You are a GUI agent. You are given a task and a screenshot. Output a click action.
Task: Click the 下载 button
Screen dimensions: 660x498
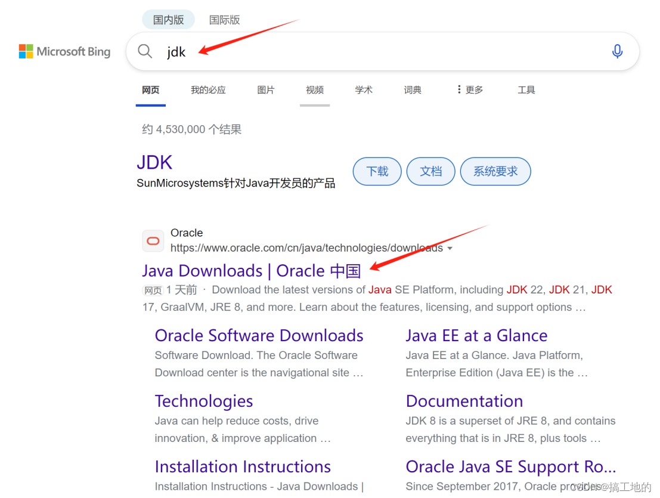click(377, 171)
